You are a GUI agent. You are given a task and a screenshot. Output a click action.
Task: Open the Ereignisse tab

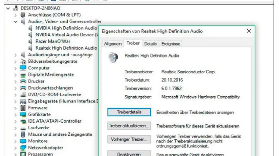(x=171, y=44)
